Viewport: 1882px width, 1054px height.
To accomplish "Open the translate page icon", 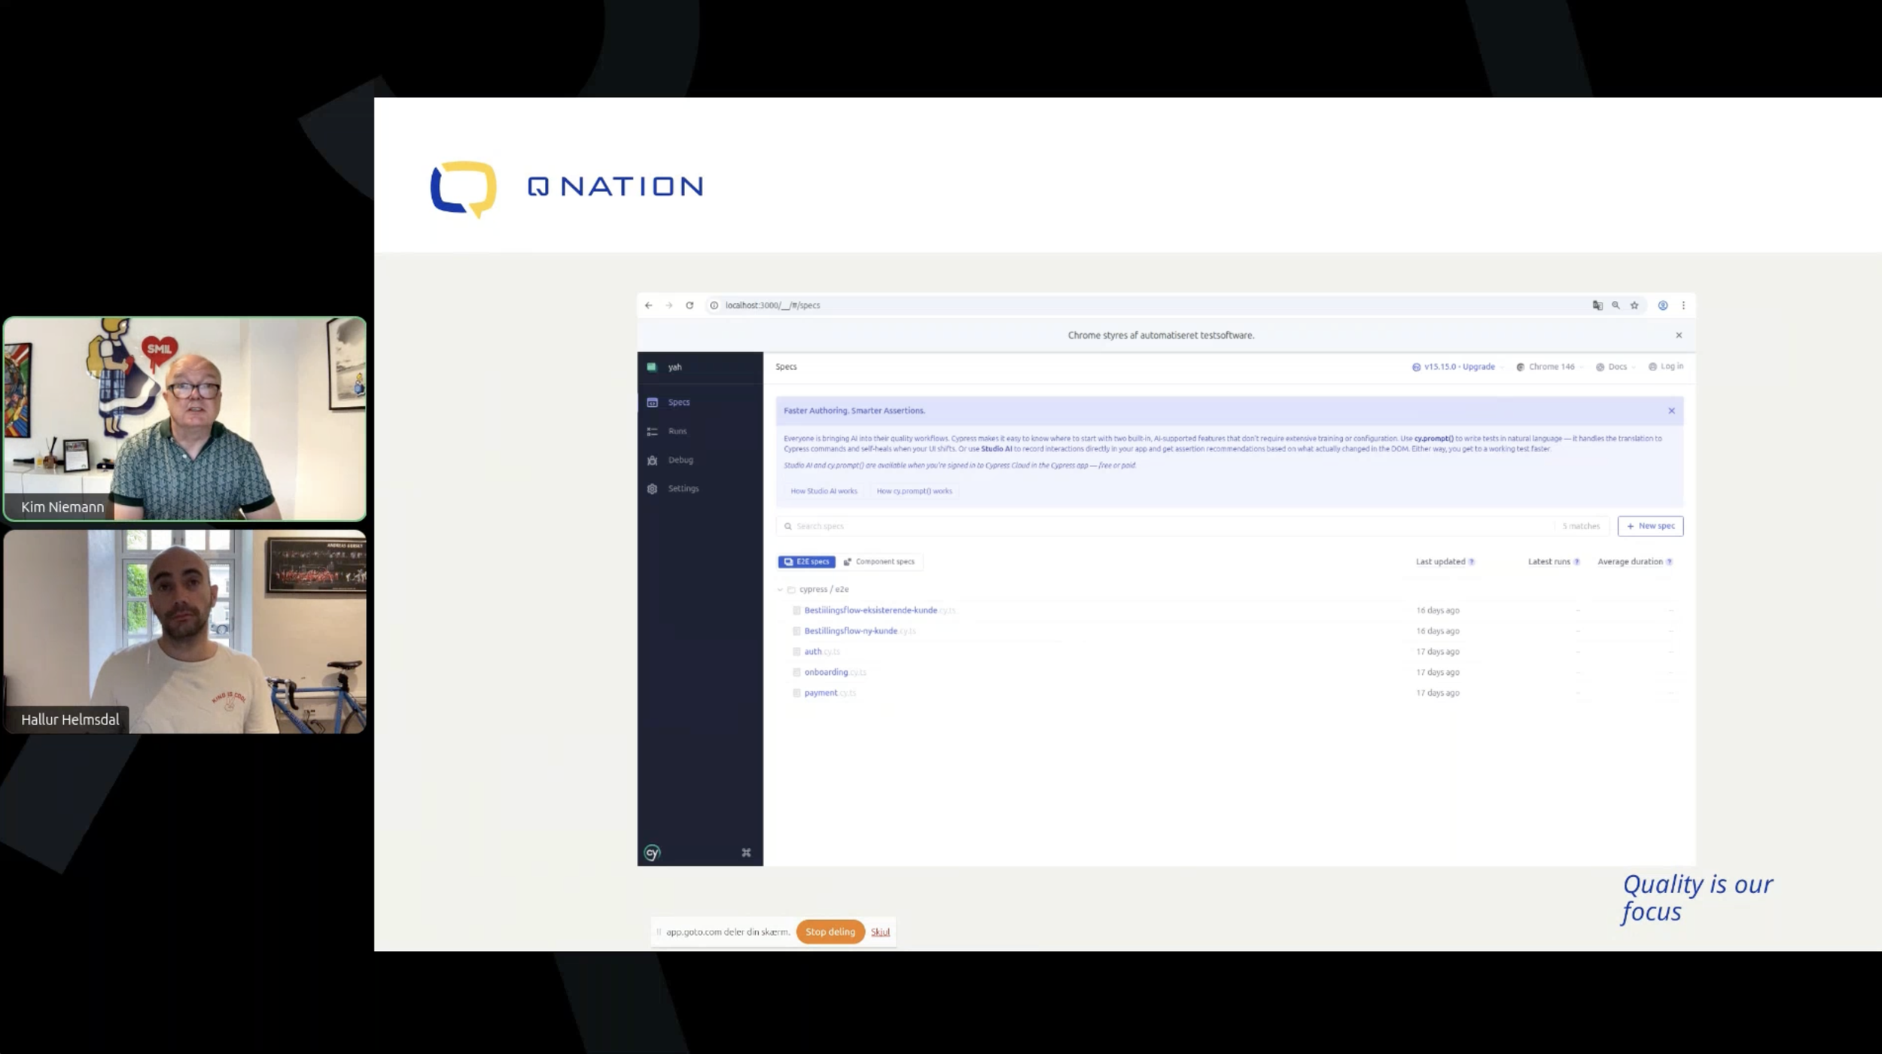I will tap(1597, 305).
